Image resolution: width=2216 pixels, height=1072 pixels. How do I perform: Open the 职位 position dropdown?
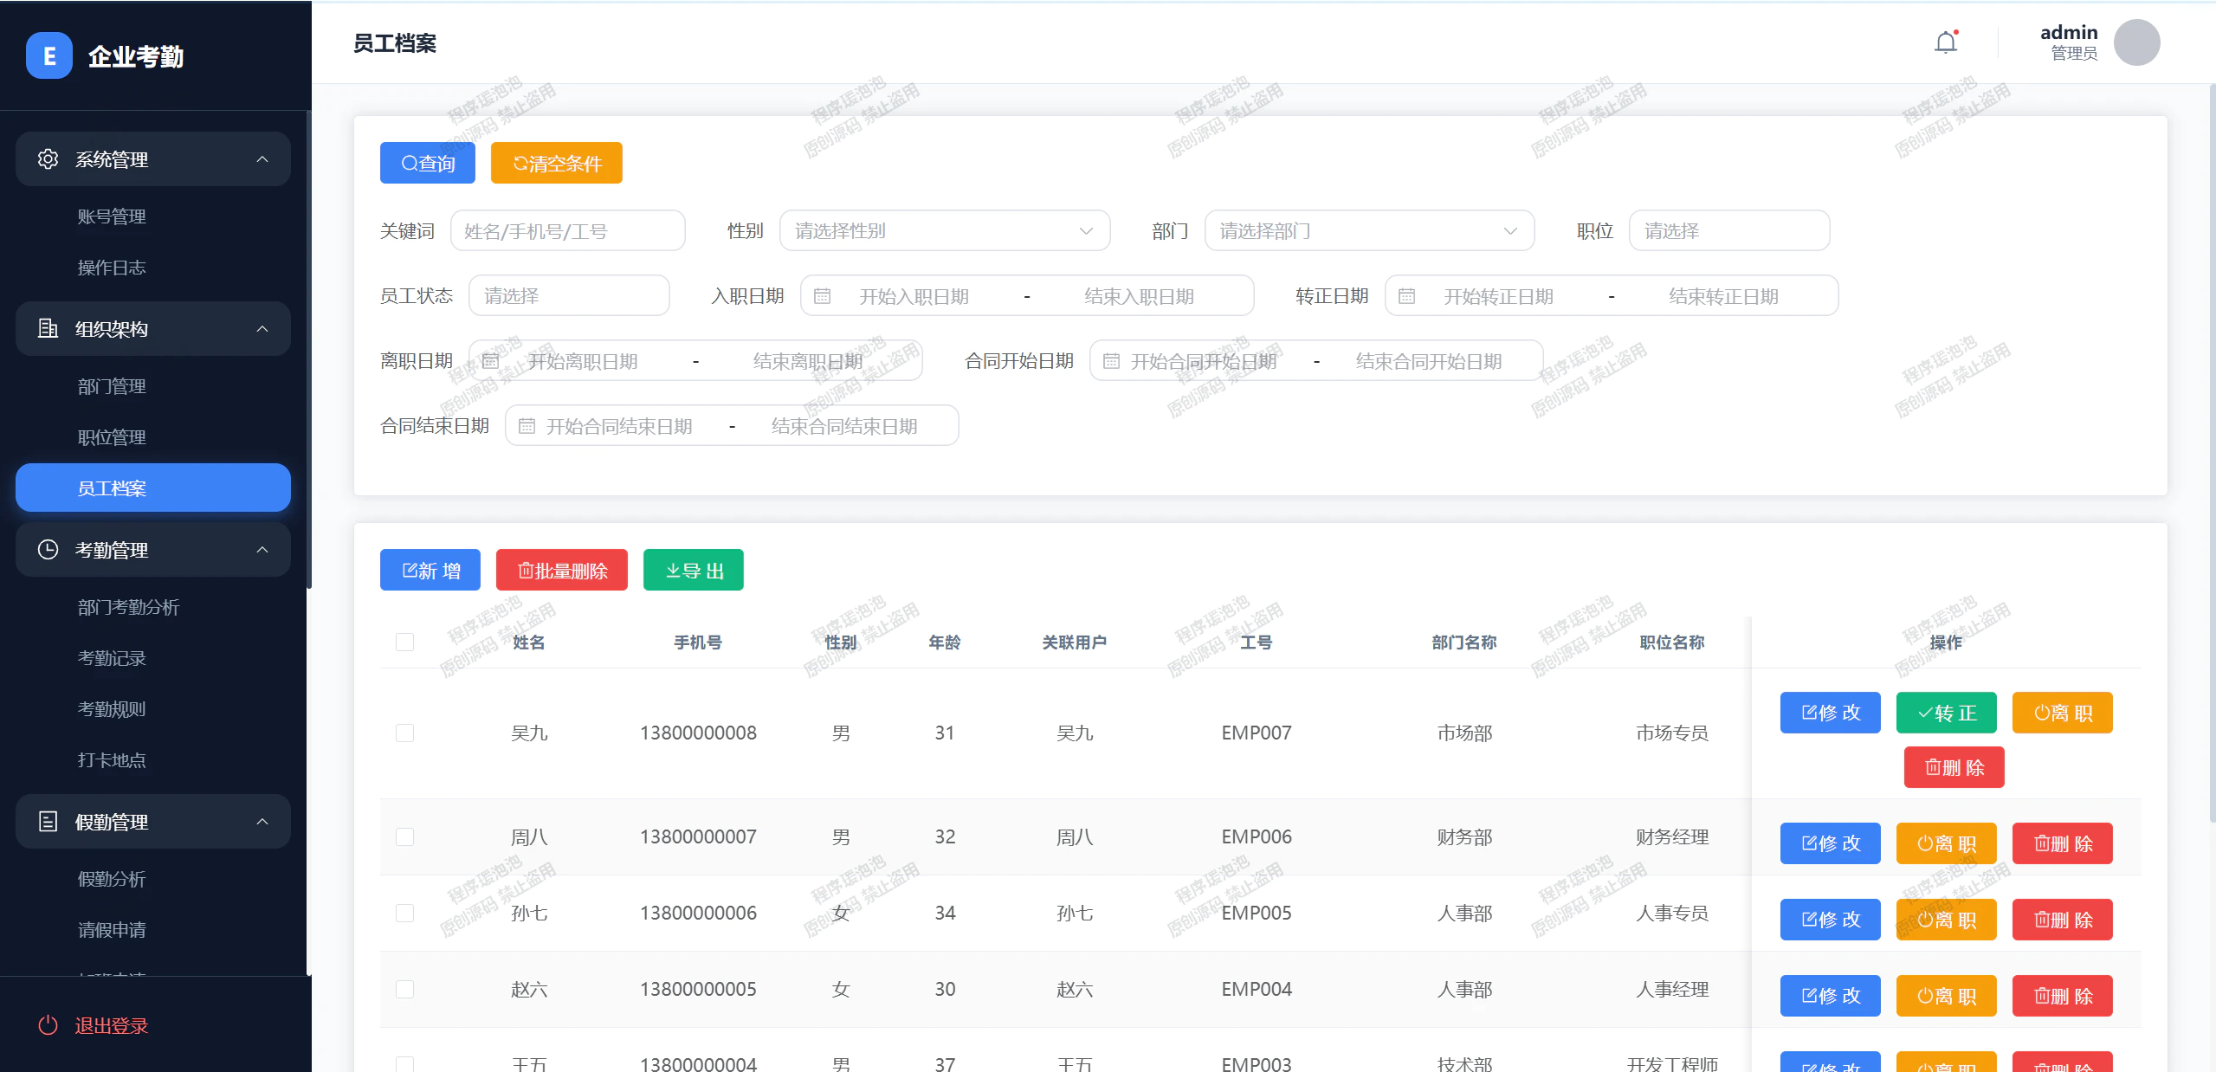pos(1729,231)
